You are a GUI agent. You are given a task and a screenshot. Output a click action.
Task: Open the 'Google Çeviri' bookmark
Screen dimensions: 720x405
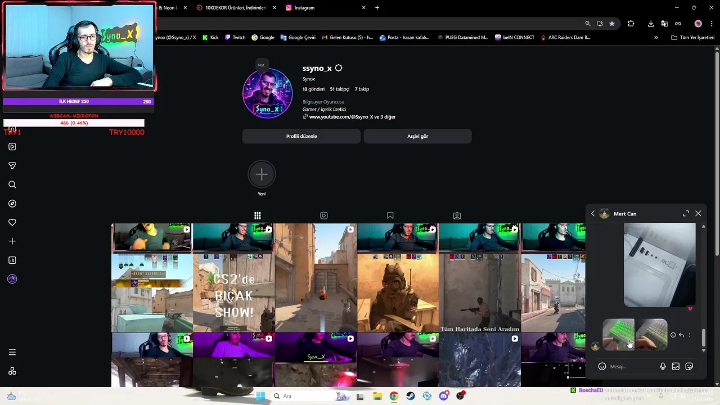[298, 38]
